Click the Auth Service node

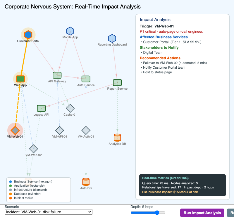tap(86, 79)
